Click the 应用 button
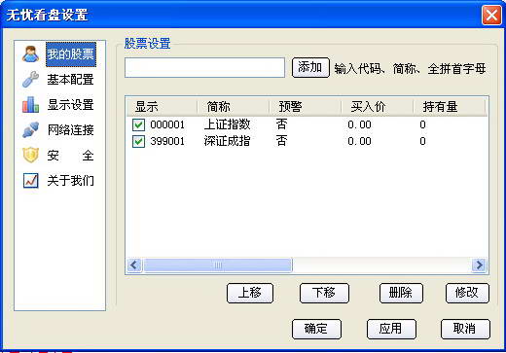The height and width of the screenshot is (353, 506). tap(391, 329)
